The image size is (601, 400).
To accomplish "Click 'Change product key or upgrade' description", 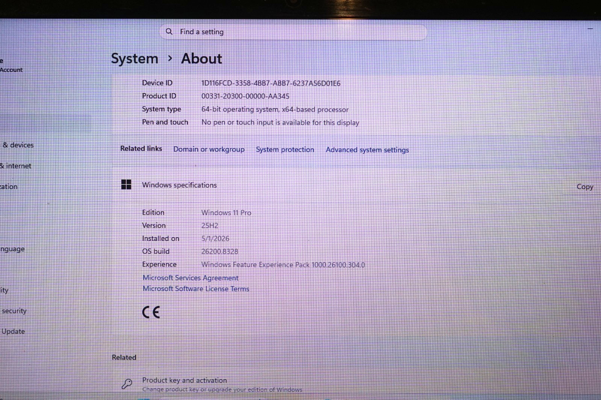I will 222,389.
